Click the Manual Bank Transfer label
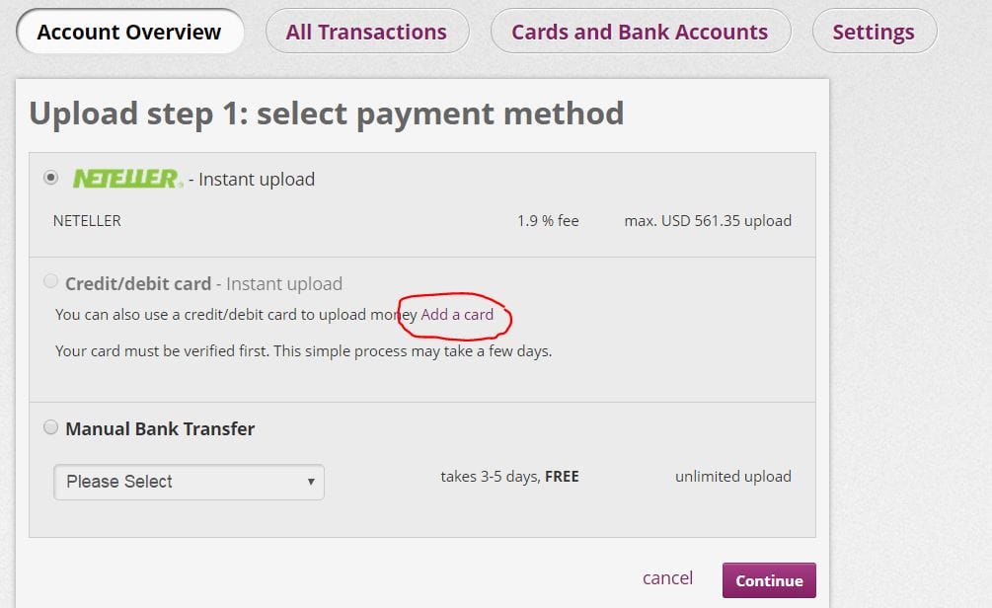 point(160,429)
